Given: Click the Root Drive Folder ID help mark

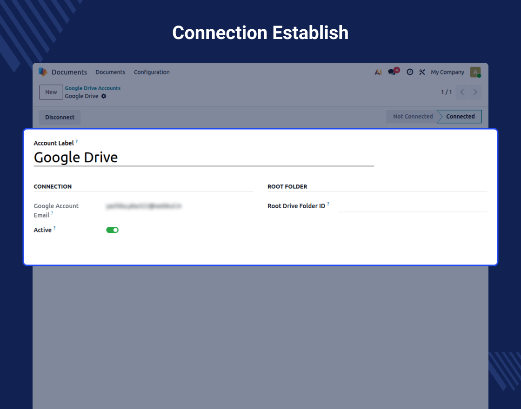Looking at the screenshot, I should 328,204.
